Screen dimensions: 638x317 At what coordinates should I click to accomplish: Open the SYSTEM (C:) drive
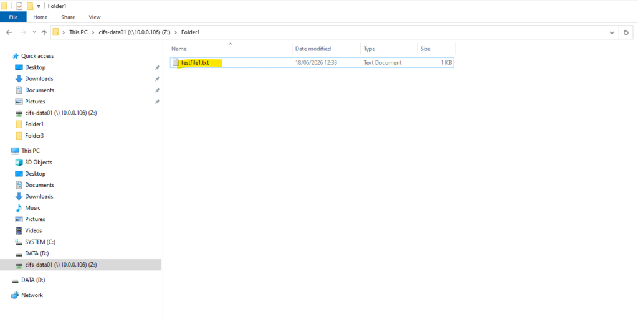click(40, 242)
